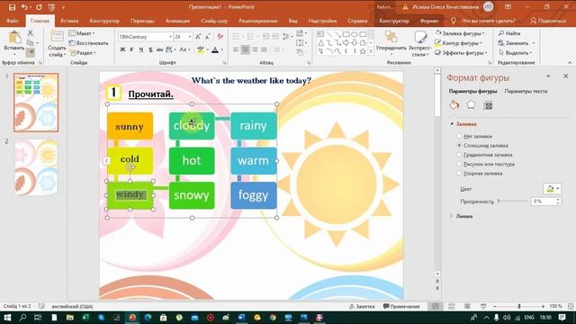Click the Восстановить reset button

pos(88,43)
